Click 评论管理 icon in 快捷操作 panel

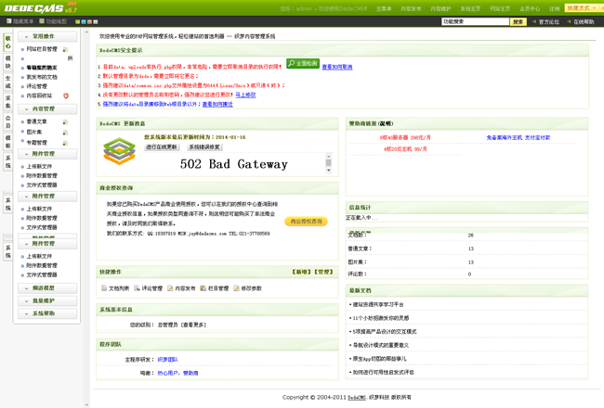(x=137, y=288)
